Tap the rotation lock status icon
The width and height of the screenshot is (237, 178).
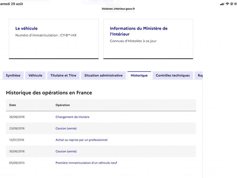[232, 4]
